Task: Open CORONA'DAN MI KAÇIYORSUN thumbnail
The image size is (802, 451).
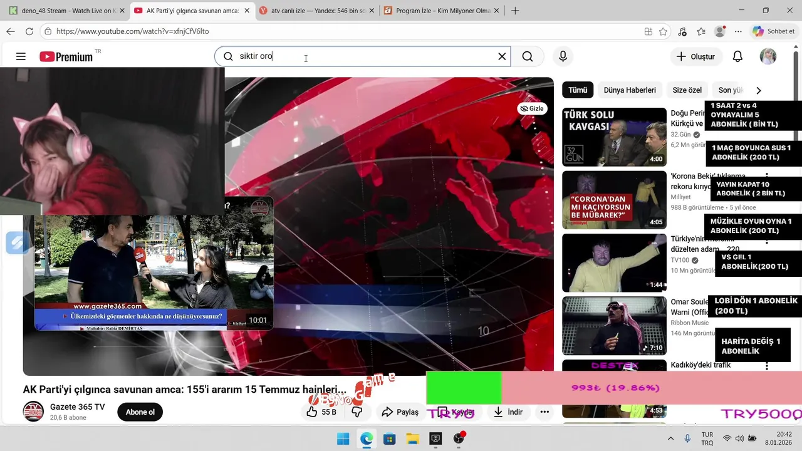Action: 614,200
